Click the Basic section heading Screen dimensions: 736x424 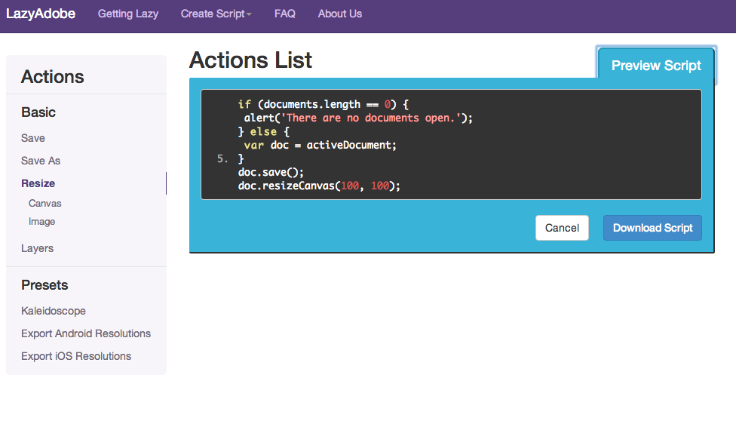coord(38,112)
